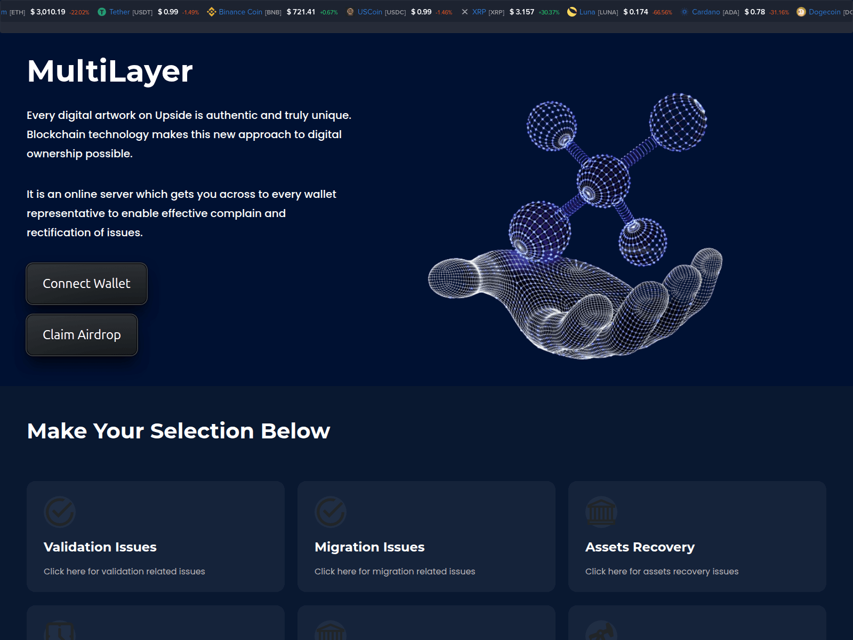Click the Binance Coin logo icon
The height and width of the screenshot is (640, 853).
point(212,12)
